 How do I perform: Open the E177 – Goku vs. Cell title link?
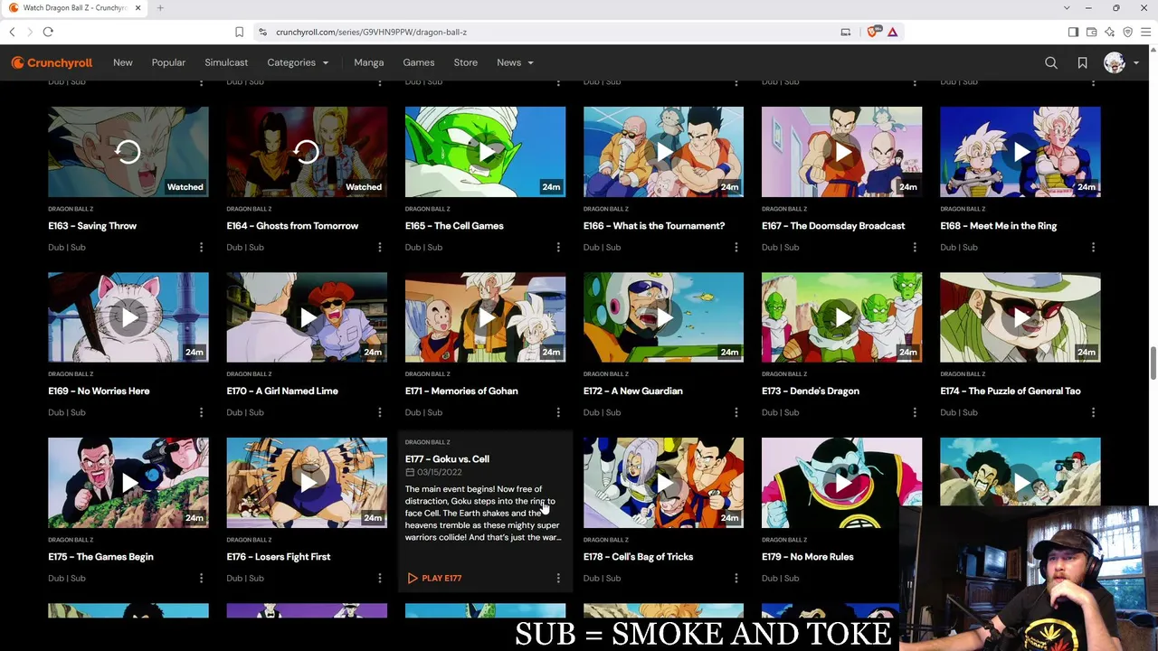tap(447, 459)
